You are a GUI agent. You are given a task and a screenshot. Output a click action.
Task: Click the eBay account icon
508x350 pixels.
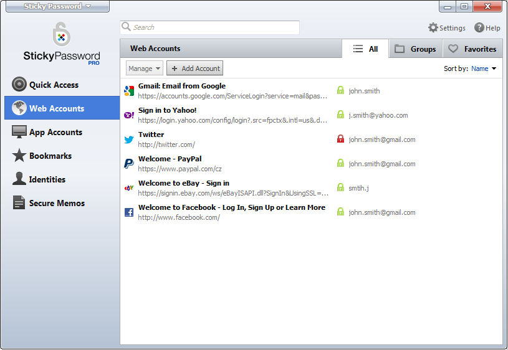129,188
